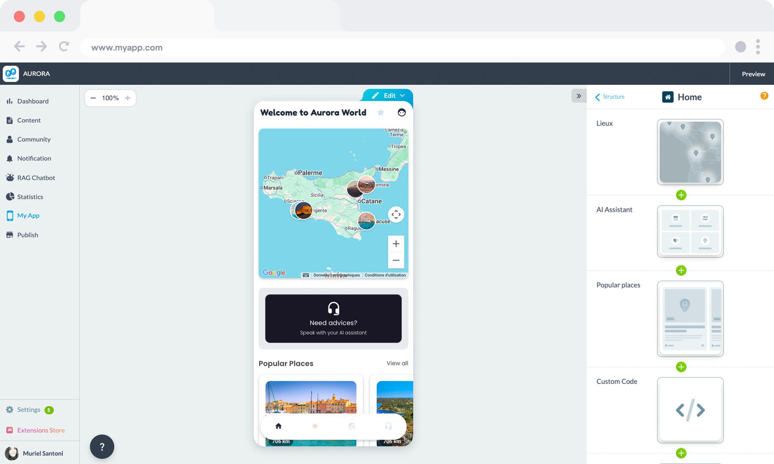Click the Preview button in top bar

tap(753, 74)
